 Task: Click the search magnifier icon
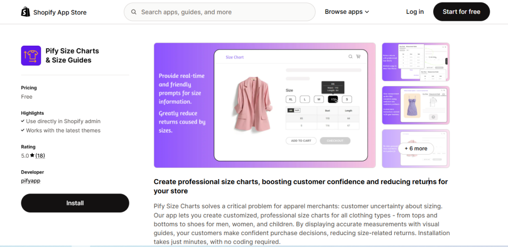tap(133, 12)
